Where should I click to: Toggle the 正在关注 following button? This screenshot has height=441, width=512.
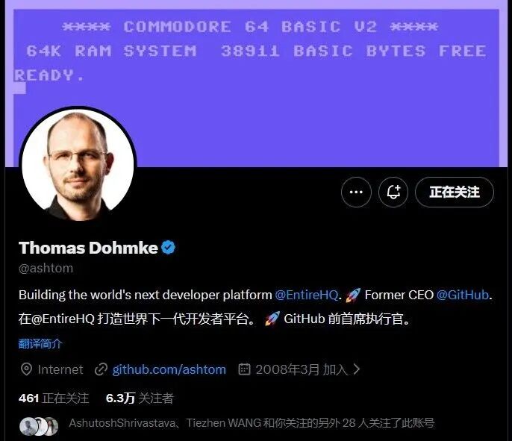(x=455, y=192)
